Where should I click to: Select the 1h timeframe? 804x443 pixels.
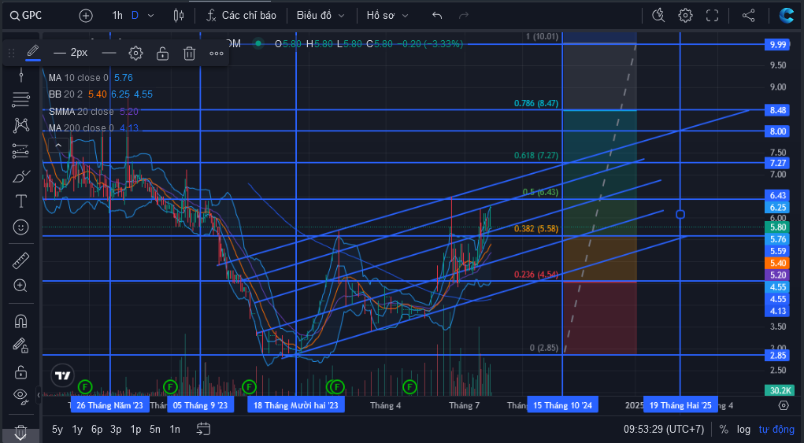(x=117, y=16)
